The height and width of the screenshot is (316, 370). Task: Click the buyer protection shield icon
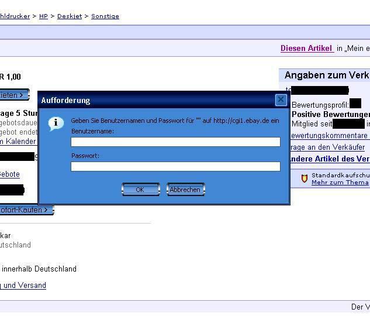(305, 178)
